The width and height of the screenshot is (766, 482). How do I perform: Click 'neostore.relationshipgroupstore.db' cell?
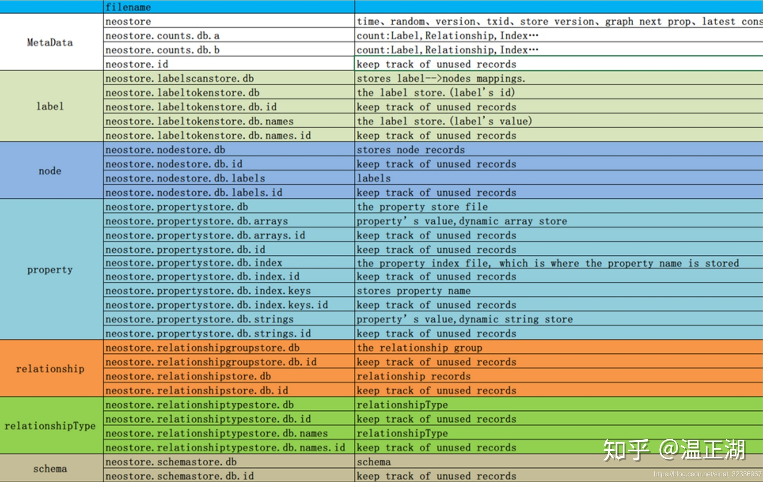click(229, 347)
